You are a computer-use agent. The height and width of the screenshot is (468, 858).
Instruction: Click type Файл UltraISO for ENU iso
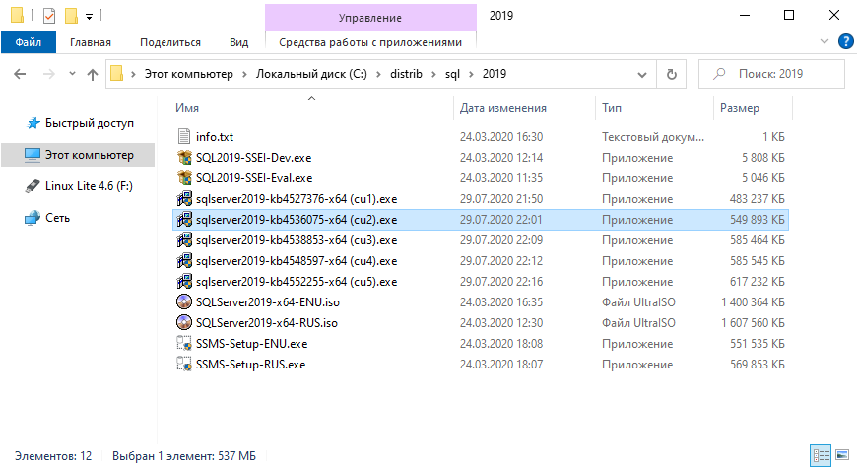(638, 302)
